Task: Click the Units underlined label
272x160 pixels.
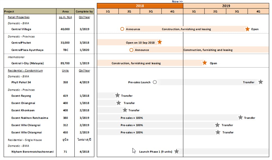Action: click(65, 70)
